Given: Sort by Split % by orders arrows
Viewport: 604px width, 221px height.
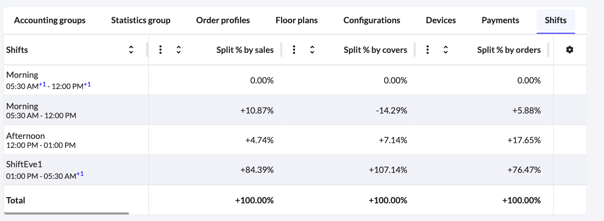Looking at the screenshot, I should click(445, 50).
